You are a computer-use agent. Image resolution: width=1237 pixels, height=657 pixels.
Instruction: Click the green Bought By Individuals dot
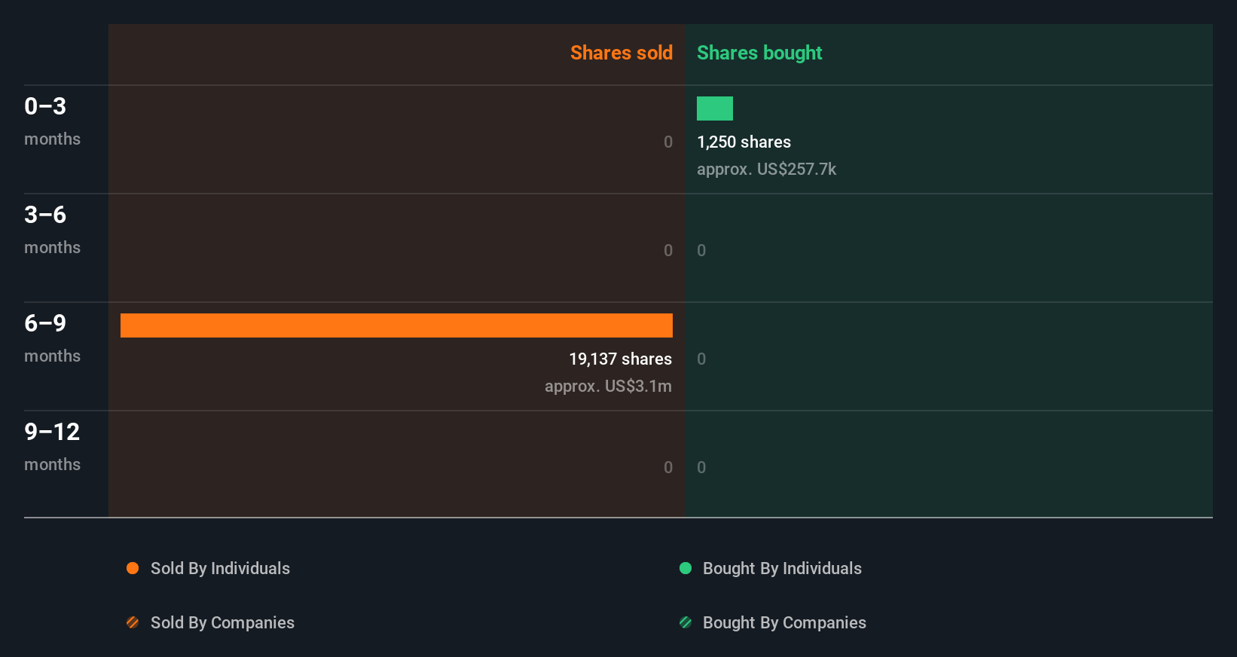(x=686, y=568)
